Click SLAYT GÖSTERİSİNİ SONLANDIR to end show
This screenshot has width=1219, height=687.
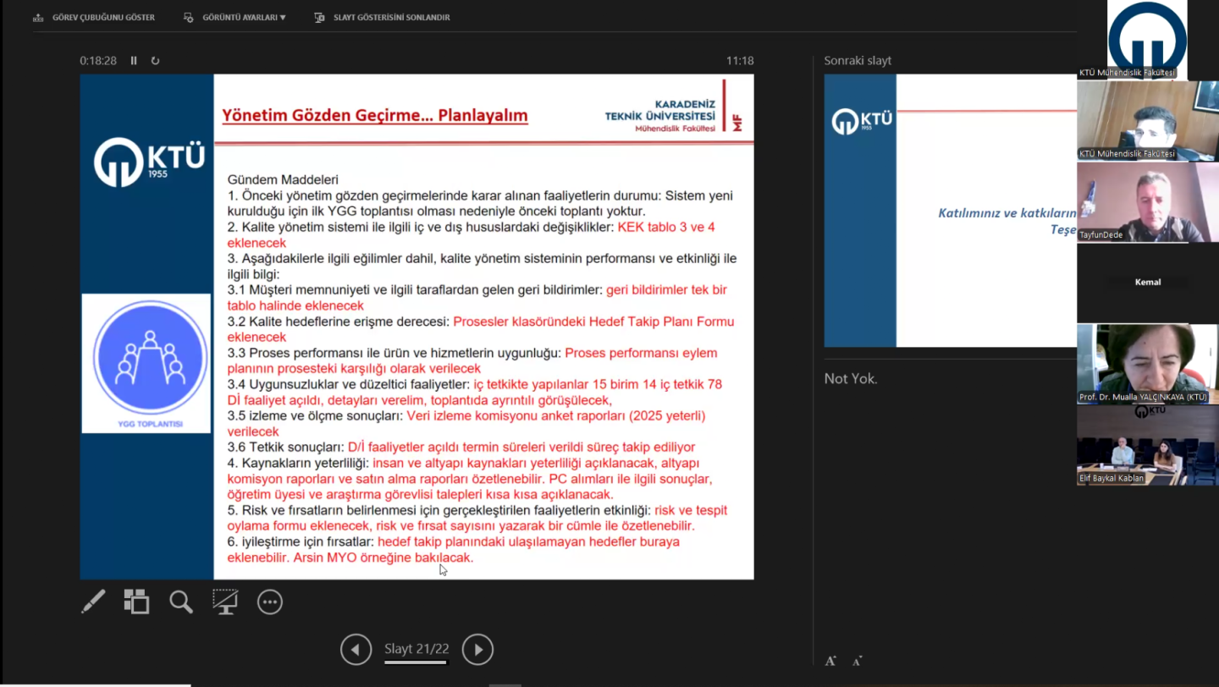pyautogui.click(x=383, y=17)
